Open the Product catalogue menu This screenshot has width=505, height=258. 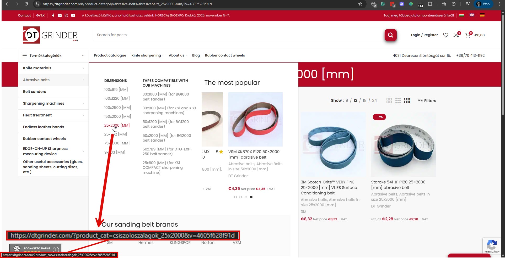tap(110, 55)
